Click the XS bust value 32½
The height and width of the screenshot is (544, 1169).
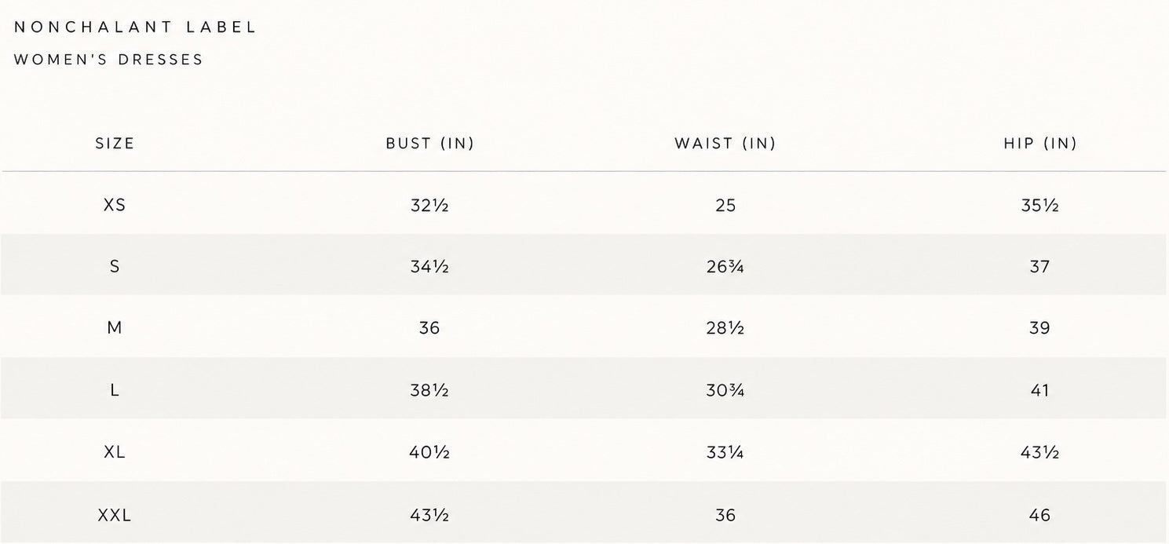point(429,206)
